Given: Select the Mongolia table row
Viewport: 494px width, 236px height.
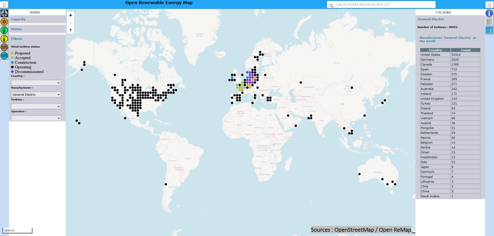Looking at the screenshot, I should [x=450, y=128].
